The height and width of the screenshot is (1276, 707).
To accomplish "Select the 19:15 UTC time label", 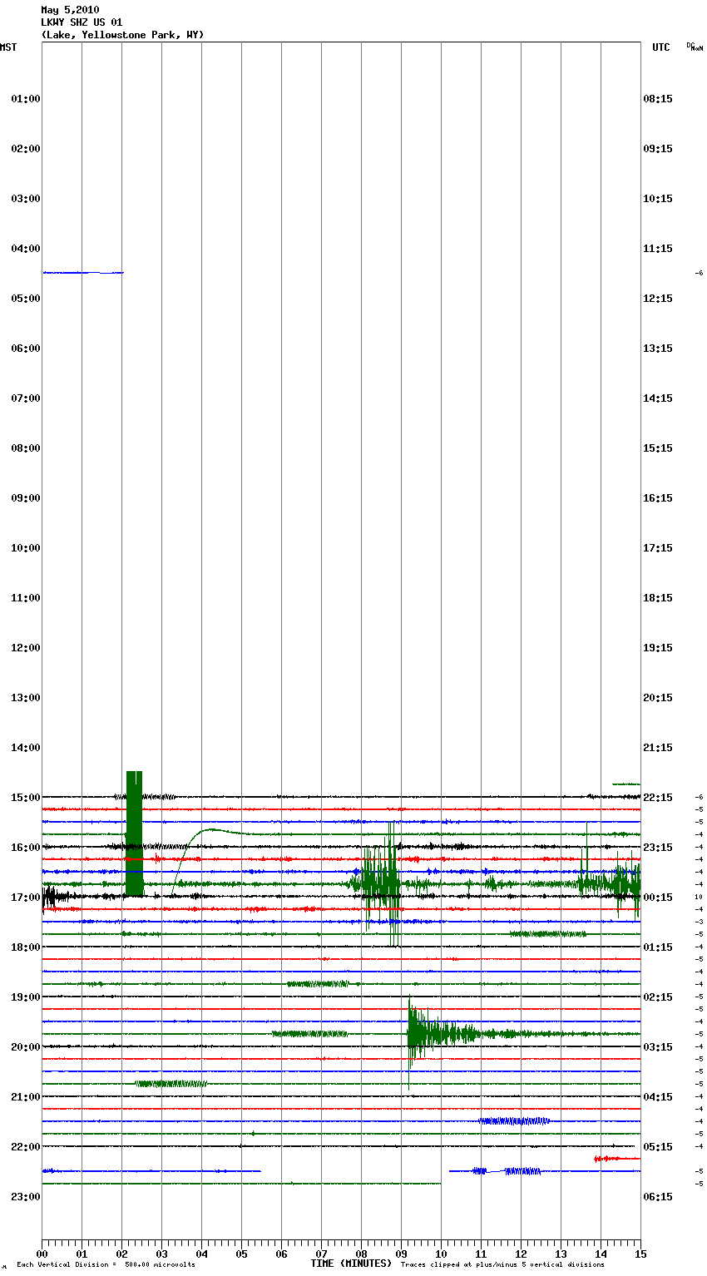I will click(658, 648).
